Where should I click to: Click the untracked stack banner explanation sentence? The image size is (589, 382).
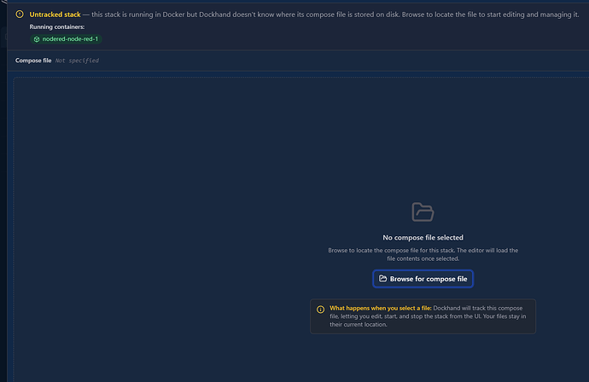pyautogui.click(x=333, y=14)
